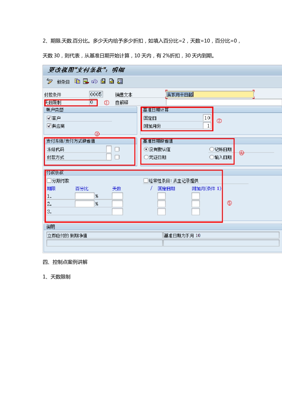Tick the checkbox beside 冻结代码
The width and height of the screenshot is (282, 398).
(117, 149)
